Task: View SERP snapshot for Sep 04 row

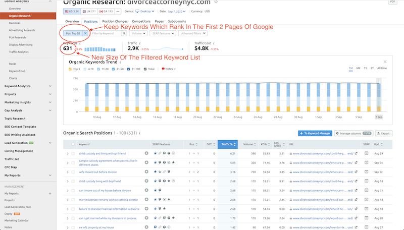Action: (x=367, y=162)
